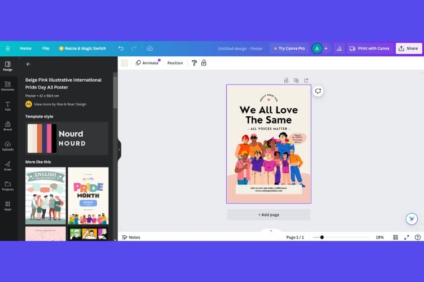The image size is (424, 282).
Task: Click the lock icon in the toolbar
Action: pyautogui.click(x=204, y=63)
